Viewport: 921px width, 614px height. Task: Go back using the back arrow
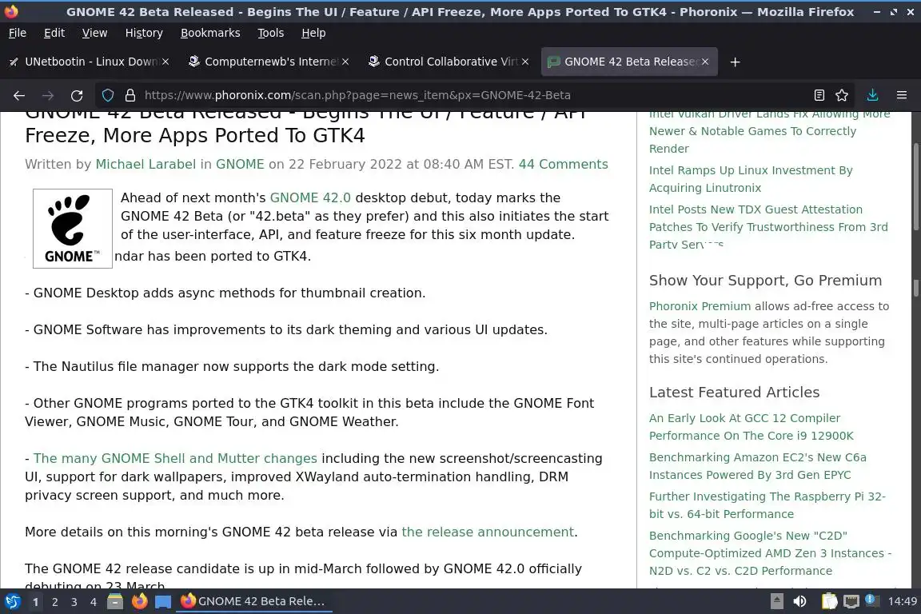point(19,95)
